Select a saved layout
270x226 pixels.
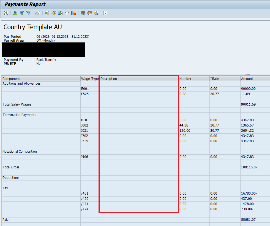pos(89,13)
